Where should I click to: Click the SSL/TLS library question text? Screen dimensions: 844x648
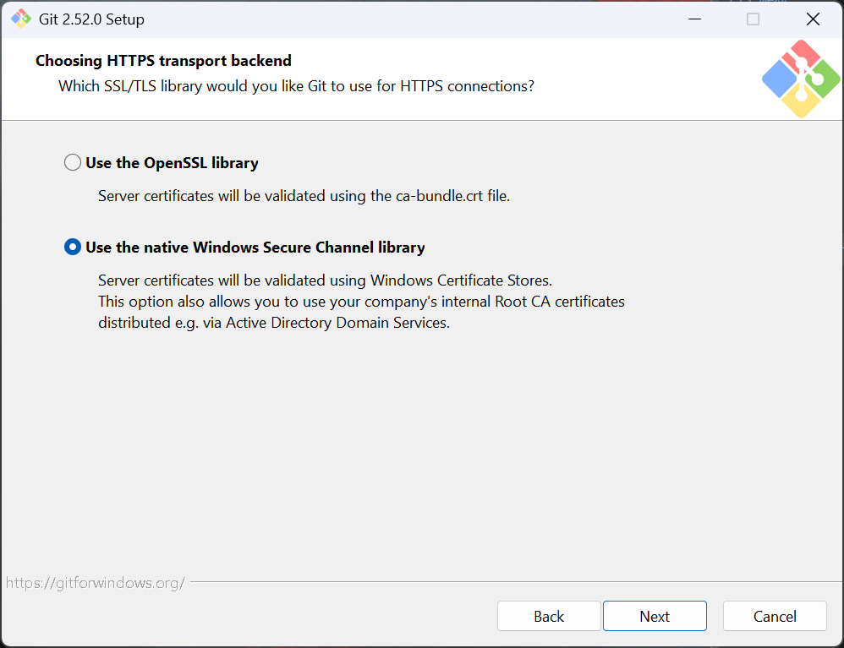click(x=296, y=86)
